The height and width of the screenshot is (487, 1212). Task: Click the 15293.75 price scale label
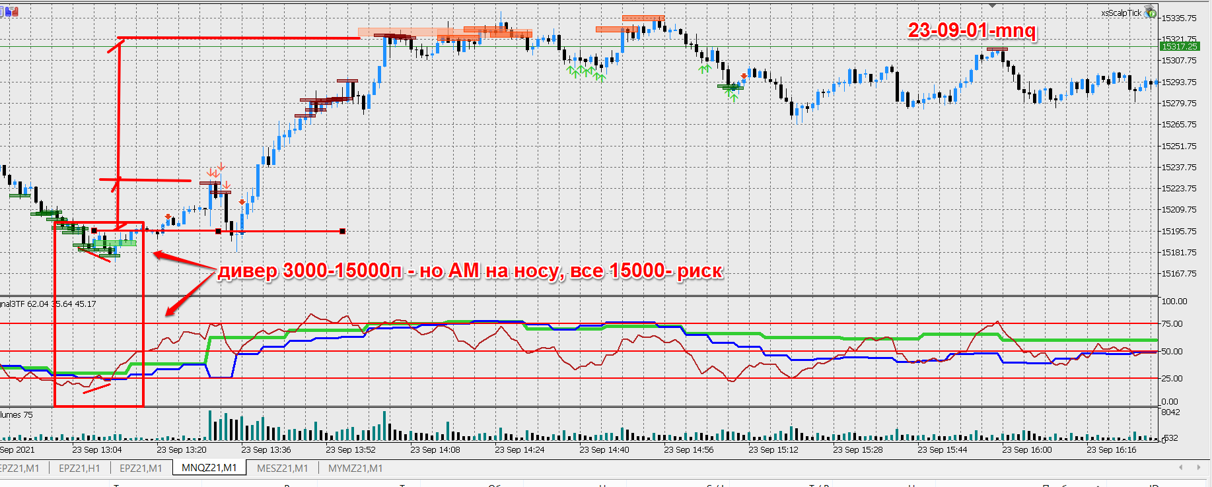pyautogui.click(x=1179, y=82)
